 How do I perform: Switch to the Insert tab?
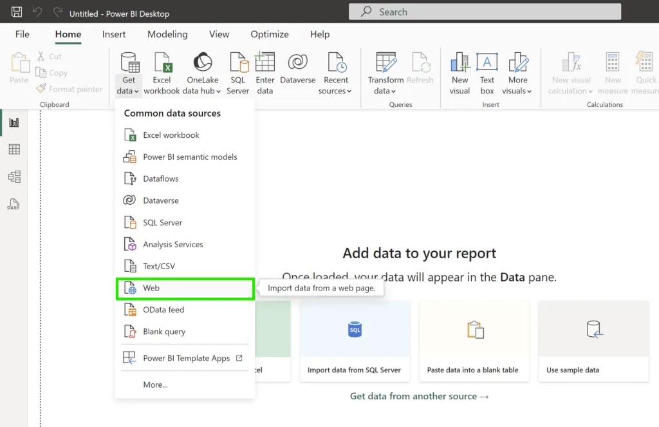(114, 34)
